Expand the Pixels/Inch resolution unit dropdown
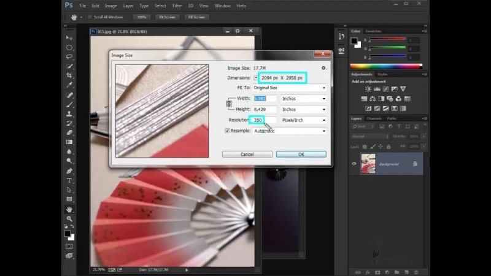 pyautogui.click(x=303, y=120)
